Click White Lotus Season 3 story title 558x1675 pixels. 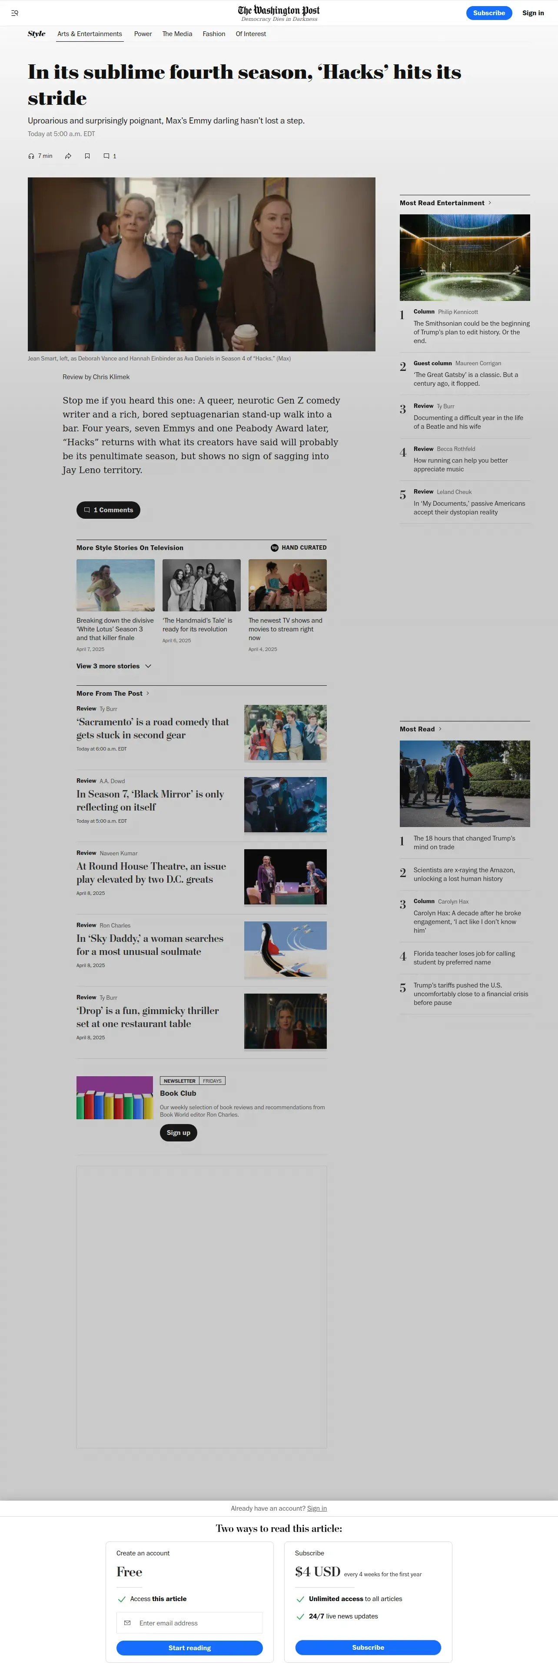click(115, 629)
